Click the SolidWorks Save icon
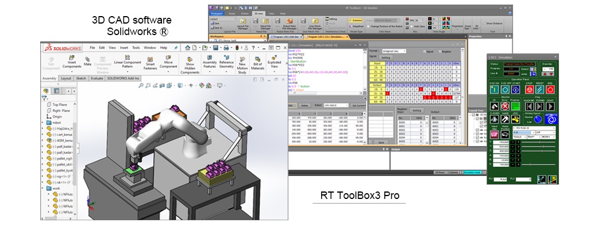 coord(215,47)
